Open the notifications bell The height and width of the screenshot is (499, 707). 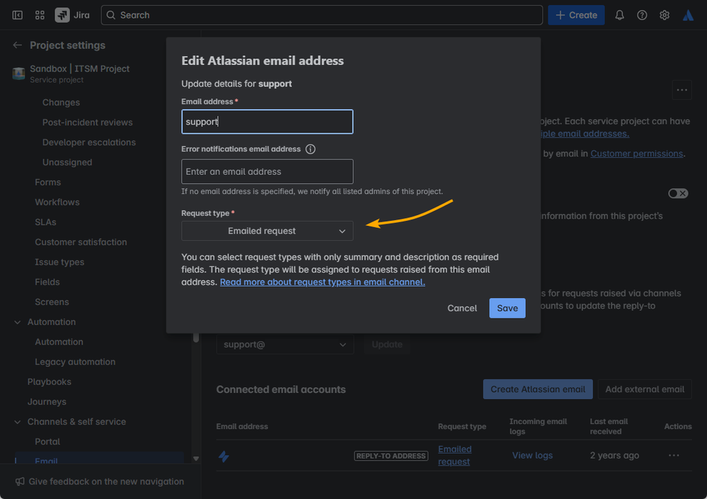click(x=619, y=15)
